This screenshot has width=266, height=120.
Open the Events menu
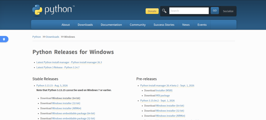202,25
